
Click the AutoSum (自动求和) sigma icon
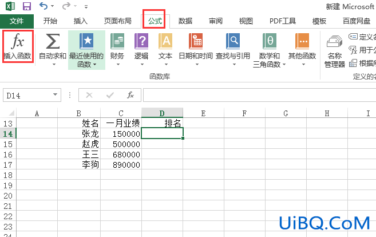pyautogui.click(x=53, y=41)
